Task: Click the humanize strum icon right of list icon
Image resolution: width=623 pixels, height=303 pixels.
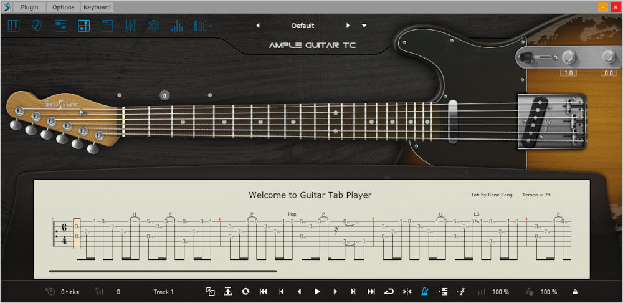Action: coord(461,292)
